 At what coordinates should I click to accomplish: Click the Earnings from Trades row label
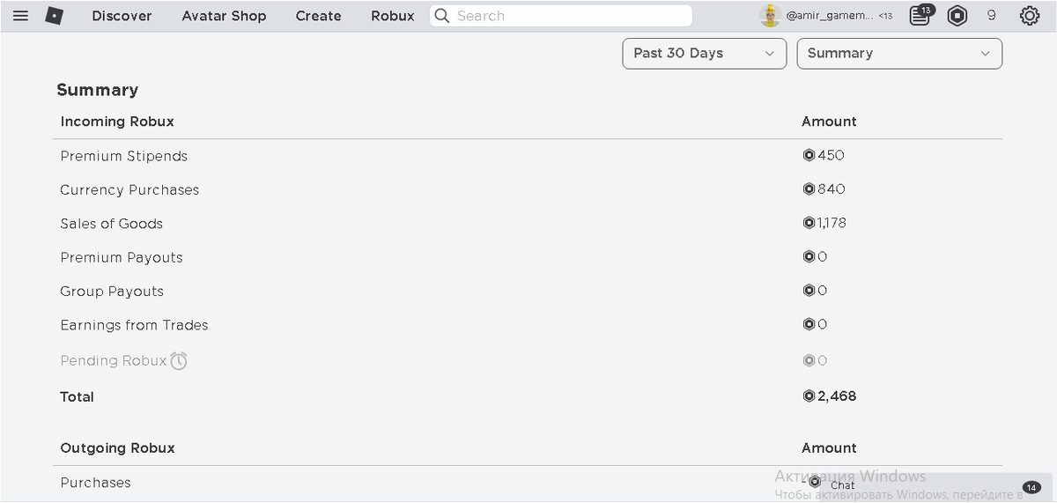point(134,325)
